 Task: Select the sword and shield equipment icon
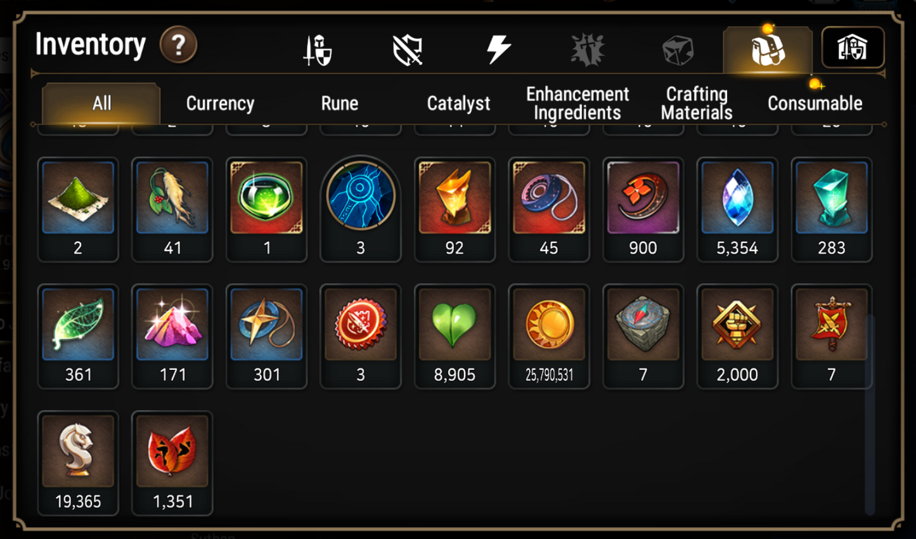tap(318, 50)
